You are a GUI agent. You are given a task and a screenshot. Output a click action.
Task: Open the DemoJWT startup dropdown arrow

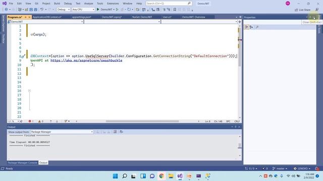pyautogui.click(x=114, y=10)
